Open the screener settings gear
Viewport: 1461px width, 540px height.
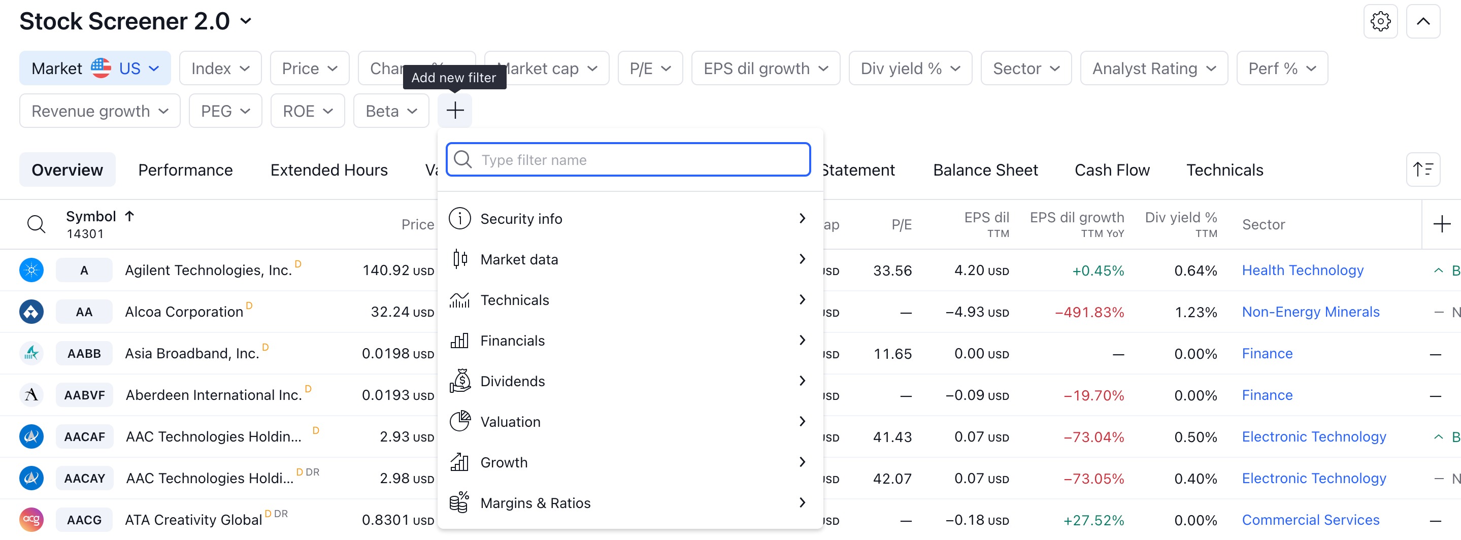[x=1380, y=21]
